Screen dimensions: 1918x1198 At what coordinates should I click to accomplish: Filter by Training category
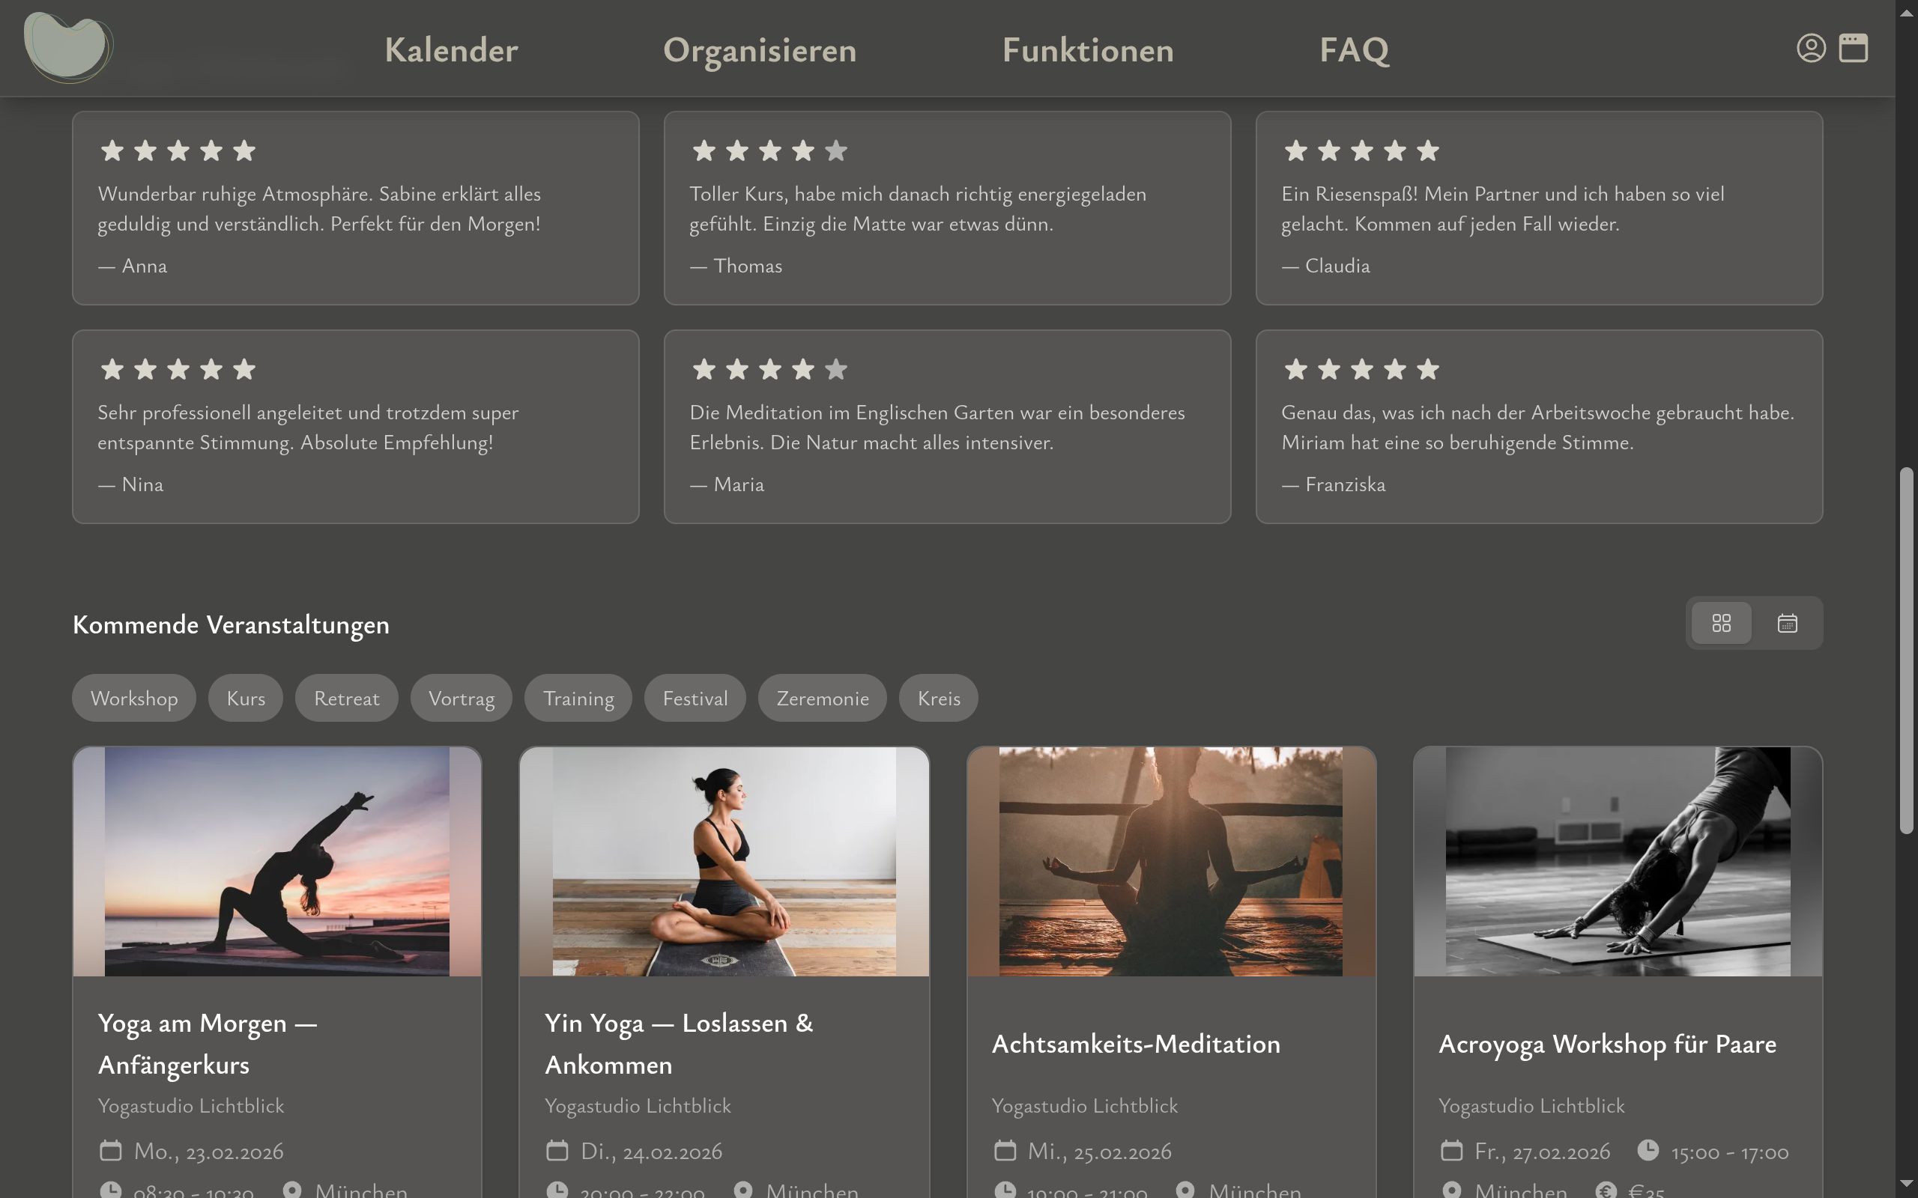tap(578, 698)
